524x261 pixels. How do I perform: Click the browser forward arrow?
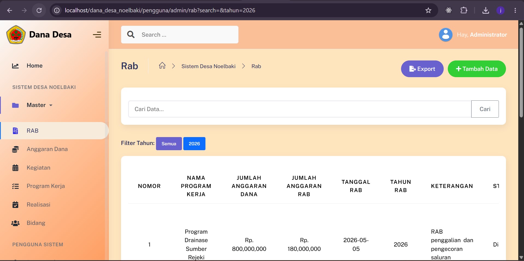[24, 10]
